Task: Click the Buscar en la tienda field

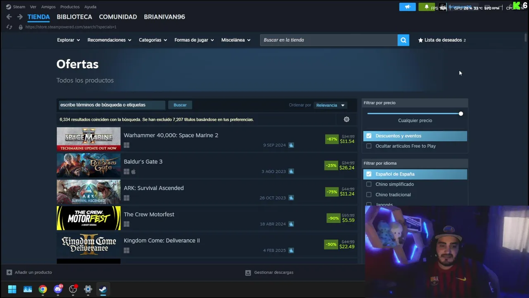Action: 329,40
